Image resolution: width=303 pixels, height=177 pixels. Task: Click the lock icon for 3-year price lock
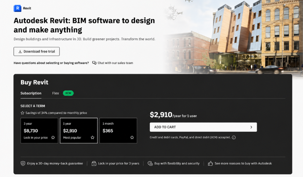pos(94,164)
